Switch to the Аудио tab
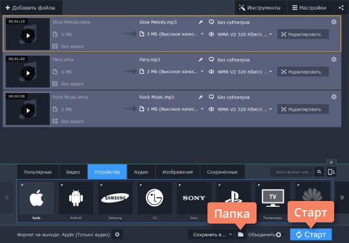This screenshot has height=243, width=349. click(x=141, y=172)
